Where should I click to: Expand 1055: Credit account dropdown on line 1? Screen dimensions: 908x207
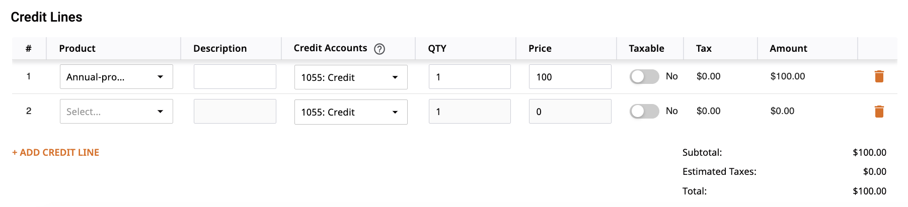click(x=351, y=77)
